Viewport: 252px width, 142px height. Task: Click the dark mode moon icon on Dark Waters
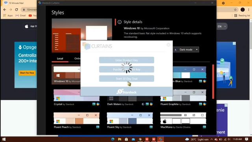click(143, 104)
